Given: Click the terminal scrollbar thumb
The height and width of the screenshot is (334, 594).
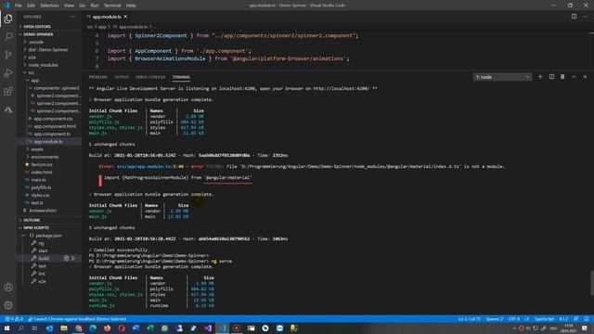Looking at the screenshot, I should [592, 283].
